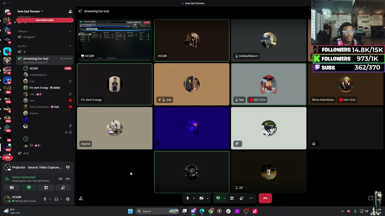Collapse the top flo category

23,46
